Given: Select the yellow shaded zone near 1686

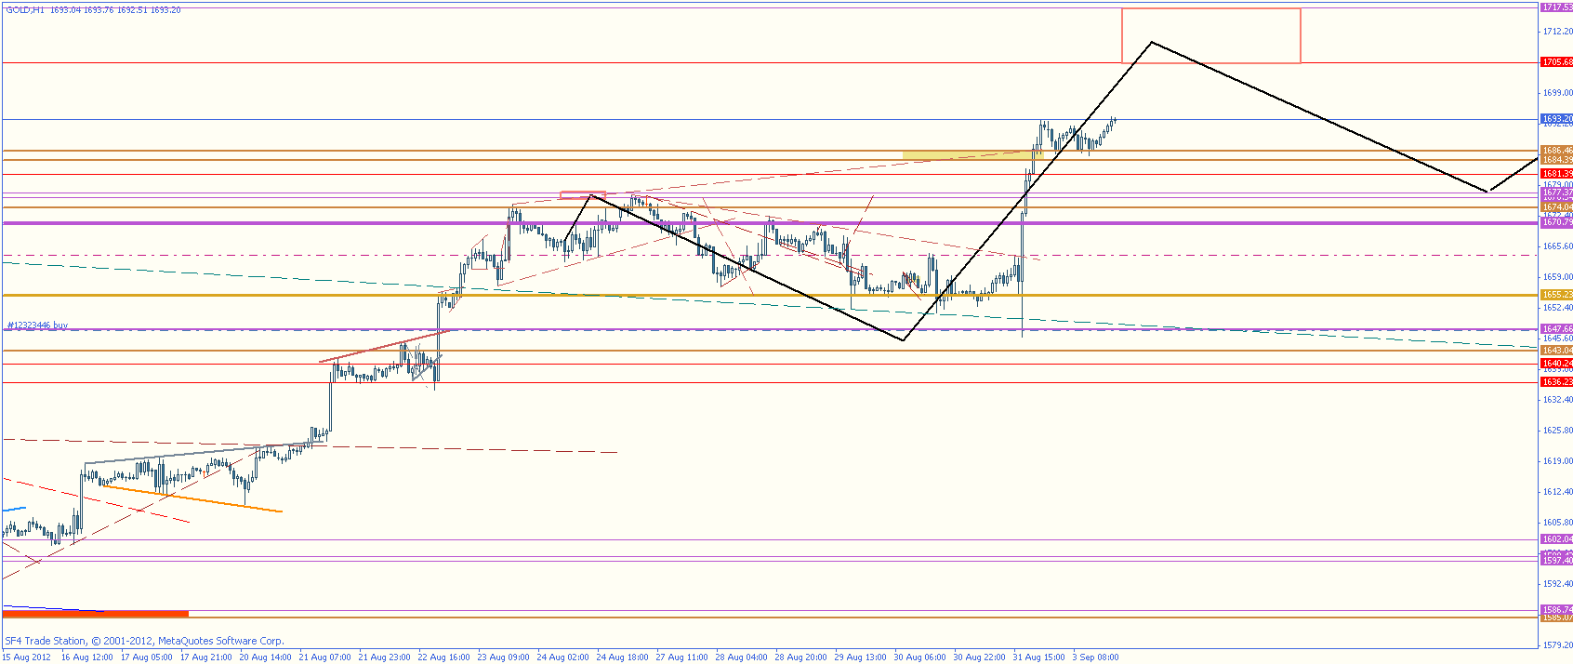Looking at the screenshot, I should click(972, 155).
